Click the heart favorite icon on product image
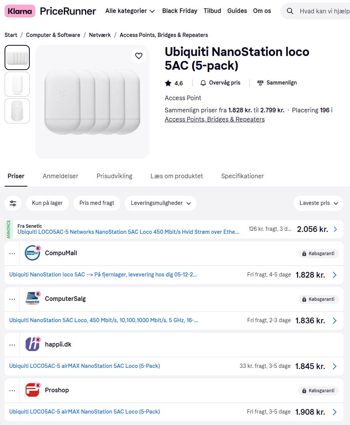This screenshot has width=350, height=425. pos(139,56)
